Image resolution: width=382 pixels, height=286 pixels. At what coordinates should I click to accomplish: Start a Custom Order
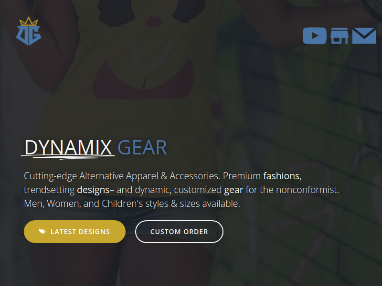[x=179, y=232]
